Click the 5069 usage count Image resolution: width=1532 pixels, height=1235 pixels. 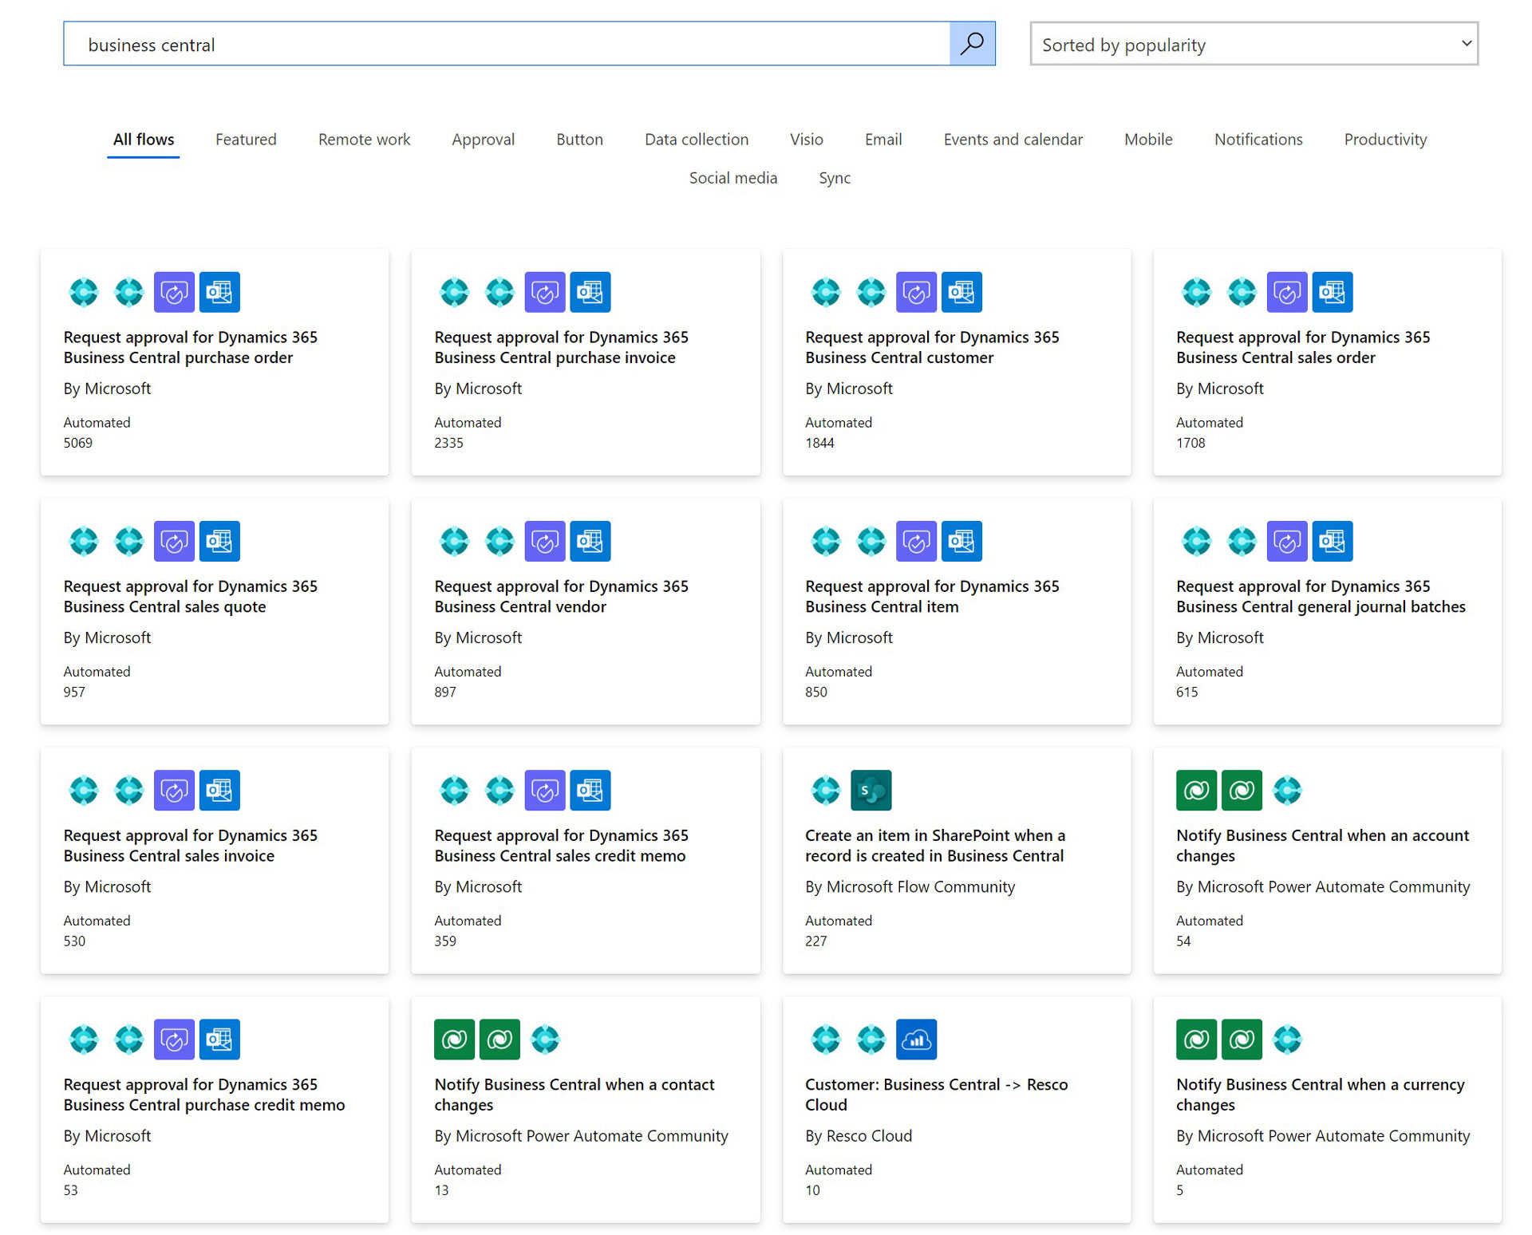(78, 443)
